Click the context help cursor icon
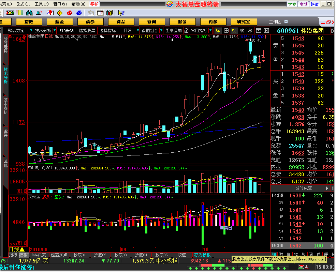336x272 pixels. tap(121, 13)
